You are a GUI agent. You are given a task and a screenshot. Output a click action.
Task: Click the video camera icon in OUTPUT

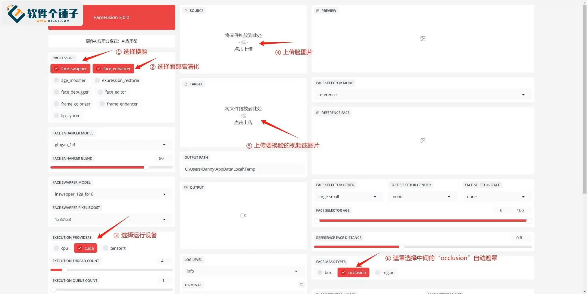pyautogui.click(x=243, y=215)
